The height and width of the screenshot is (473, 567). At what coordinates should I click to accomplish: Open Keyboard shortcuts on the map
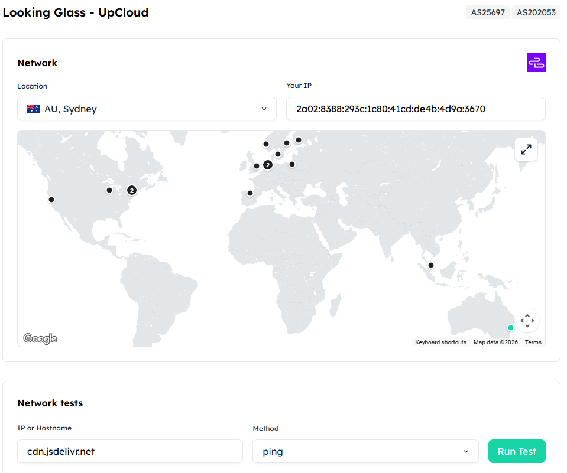(x=440, y=342)
